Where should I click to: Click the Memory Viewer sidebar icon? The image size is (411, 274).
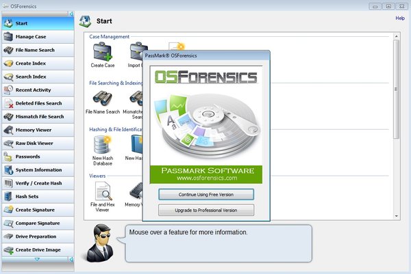click(x=9, y=130)
